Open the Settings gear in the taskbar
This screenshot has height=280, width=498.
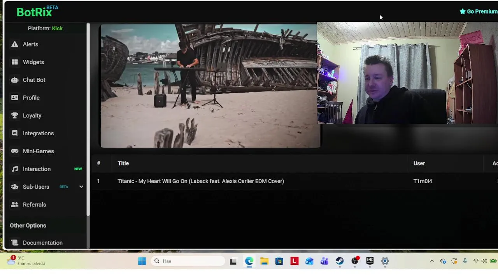coord(385,261)
